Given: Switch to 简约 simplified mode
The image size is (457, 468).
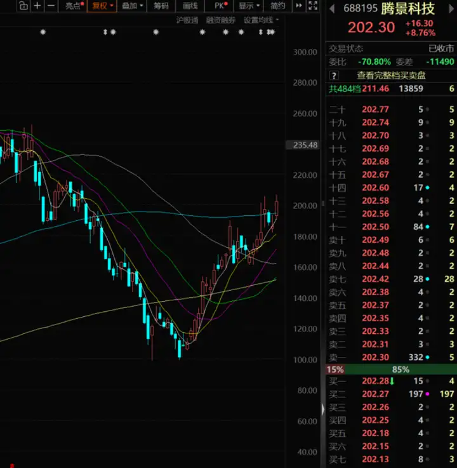Looking at the screenshot, I should pyautogui.click(x=278, y=6).
